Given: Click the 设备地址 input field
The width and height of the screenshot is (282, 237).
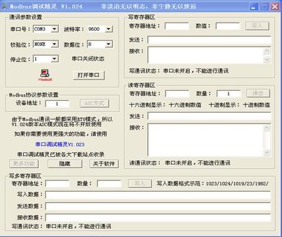Looking at the screenshot, I should pyautogui.click(x=57, y=104).
